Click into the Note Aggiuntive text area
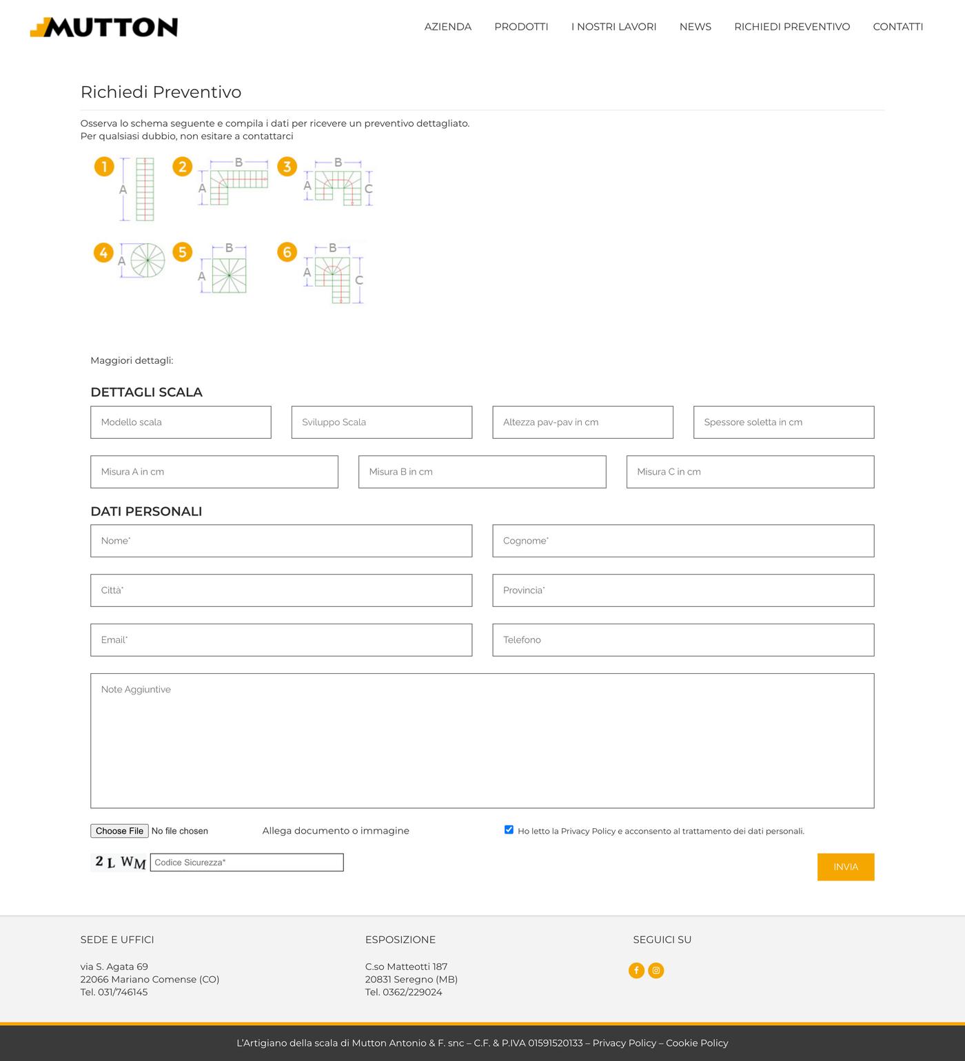This screenshot has height=1061, width=965. (482, 741)
